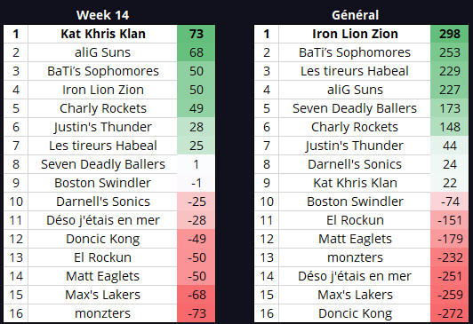Select BaTi's Sophomores in Général table

point(355,52)
